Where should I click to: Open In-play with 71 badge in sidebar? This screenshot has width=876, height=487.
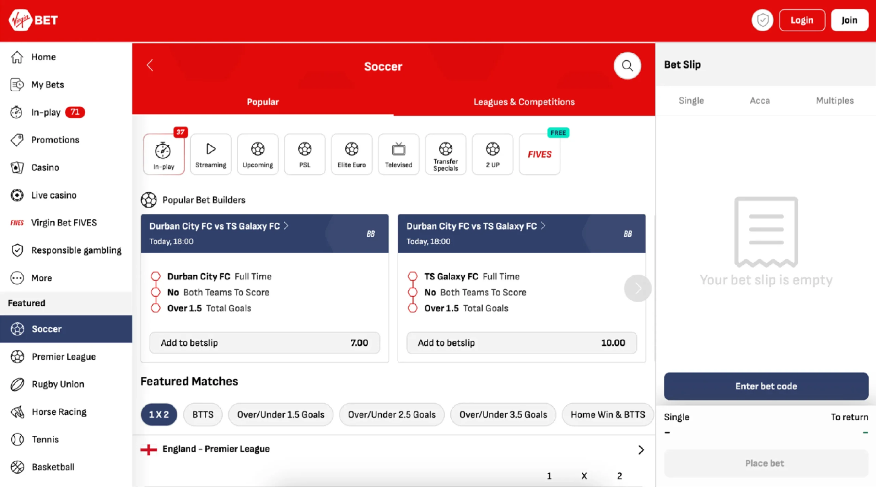[66, 112]
